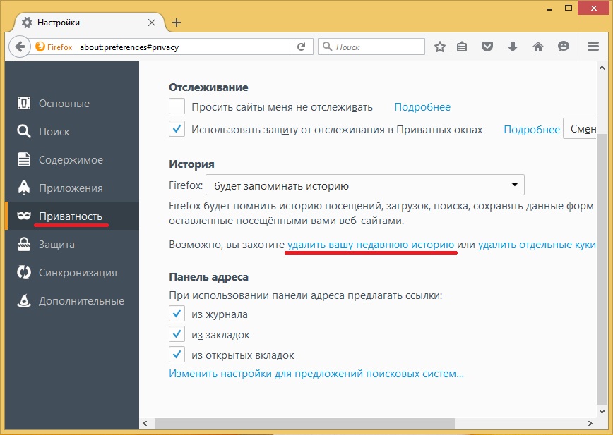
Task: Click the Приложения rocket sidebar icon
Action: [24, 188]
